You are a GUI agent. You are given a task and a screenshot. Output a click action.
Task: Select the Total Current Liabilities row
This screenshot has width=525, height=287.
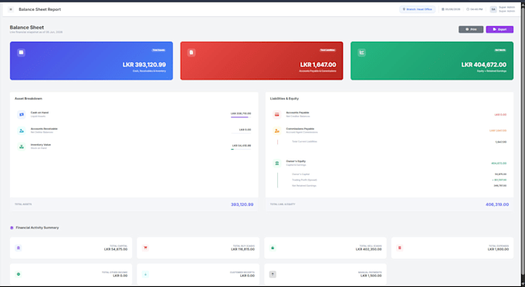pos(391,142)
